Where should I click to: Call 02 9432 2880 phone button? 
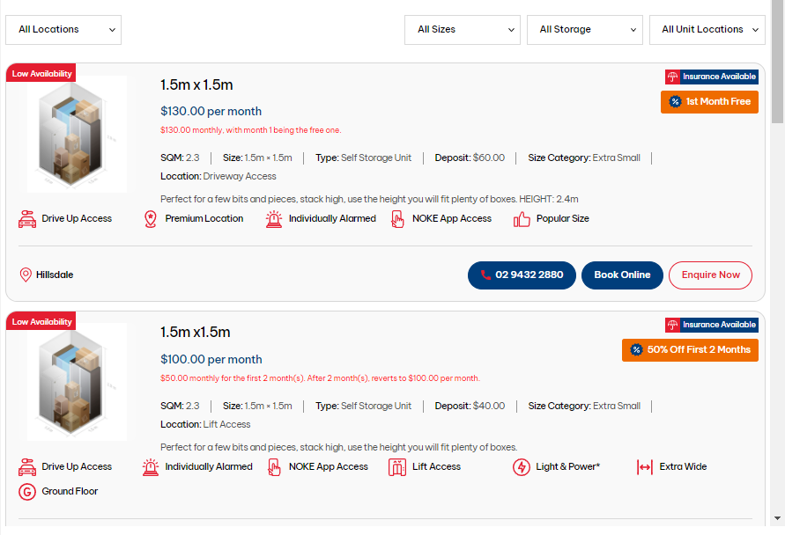[522, 275]
